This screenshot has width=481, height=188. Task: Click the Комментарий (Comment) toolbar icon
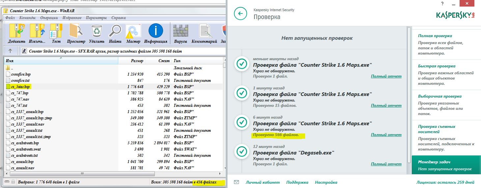click(x=204, y=31)
